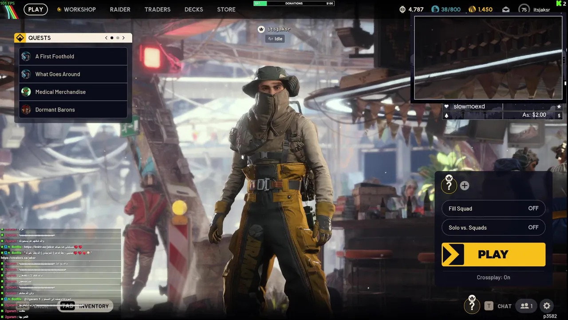Screen dimensions: 568x320
Task: Open the Medical Merchandise quest
Action: tap(73, 92)
